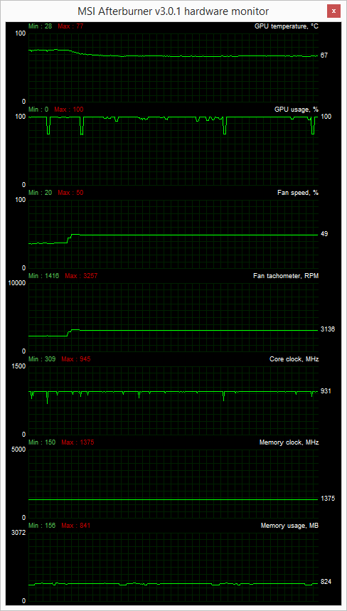Click the 10000 axis label of fan tachometer
Screen dimensions: 347x611
click(x=17, y=283)
